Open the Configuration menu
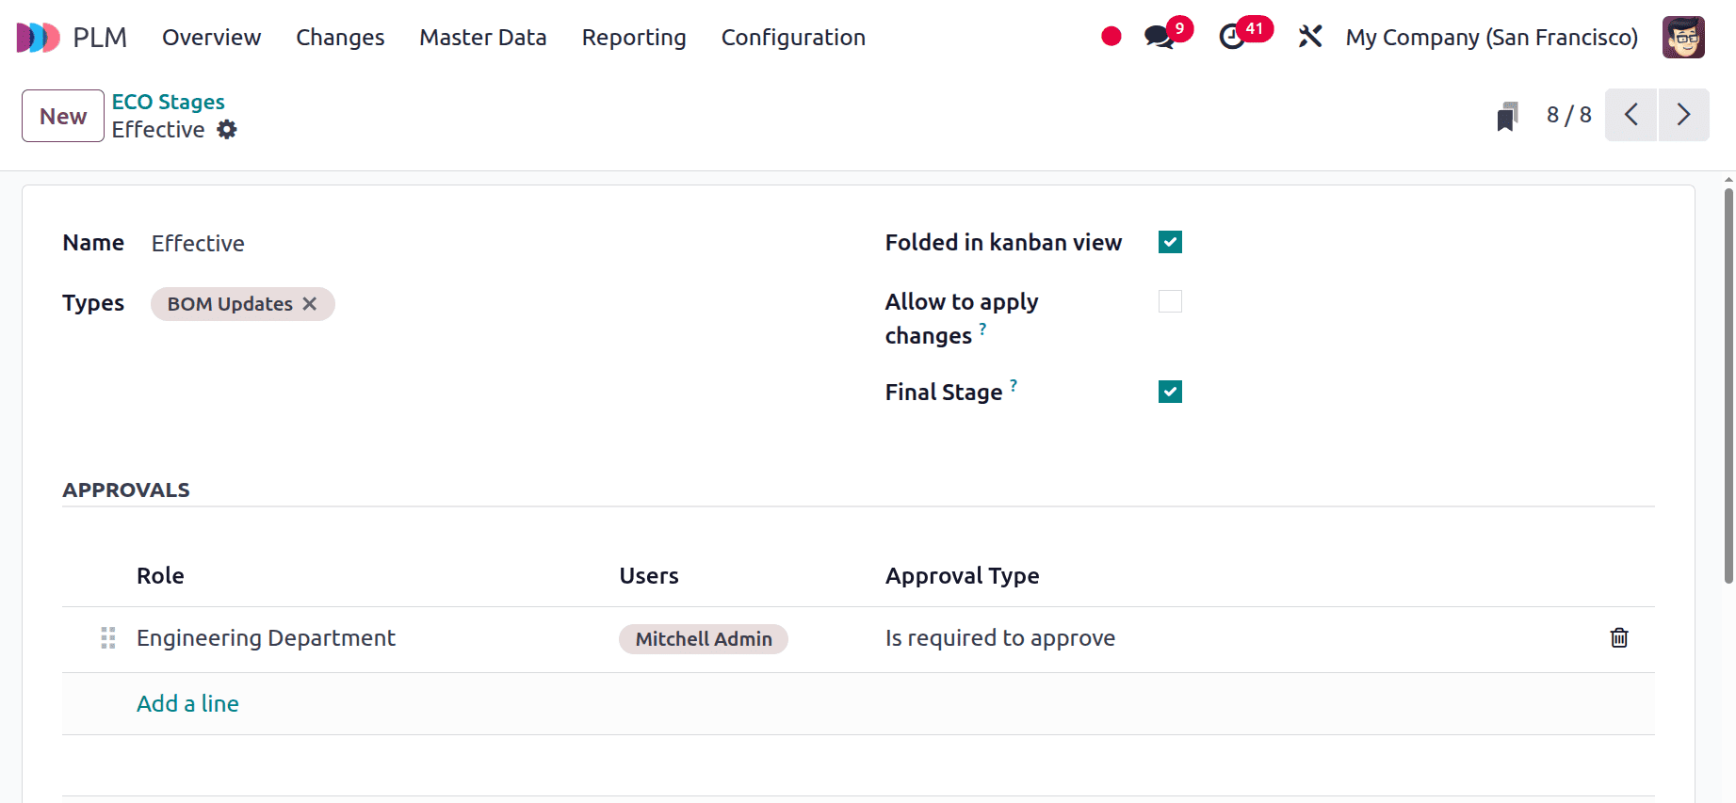This screenshot has width=1736, height=803. [x=793, y=38]
